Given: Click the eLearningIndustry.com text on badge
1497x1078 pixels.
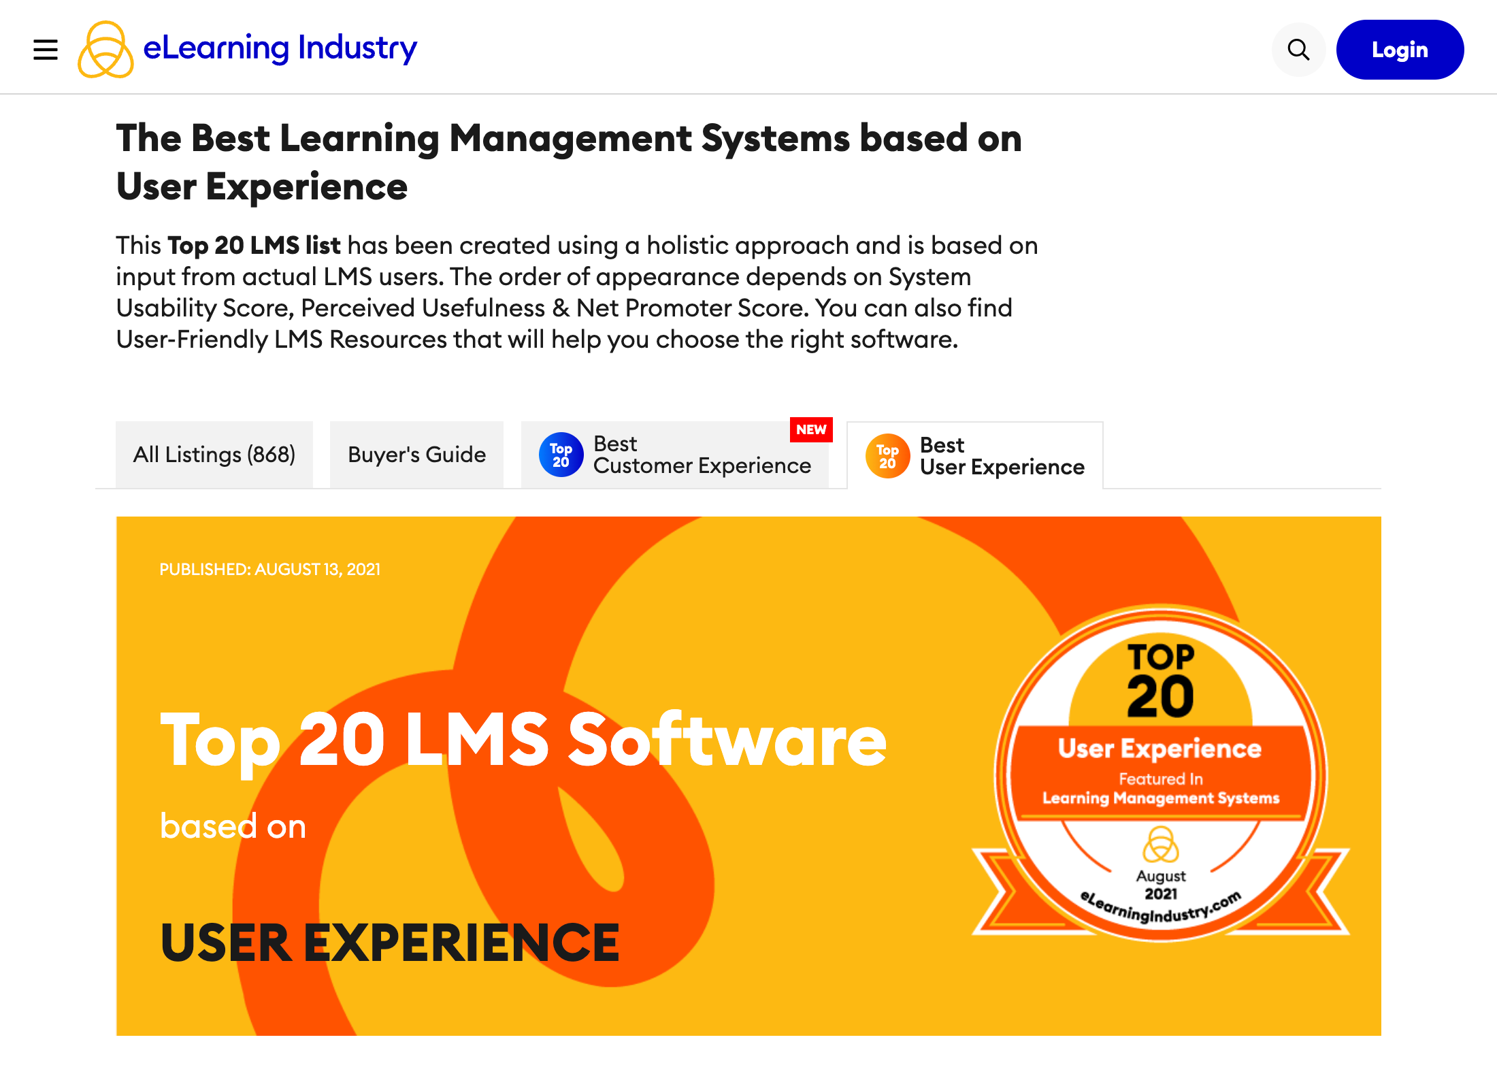Looking at the screenshot, I should point(1161,909).
